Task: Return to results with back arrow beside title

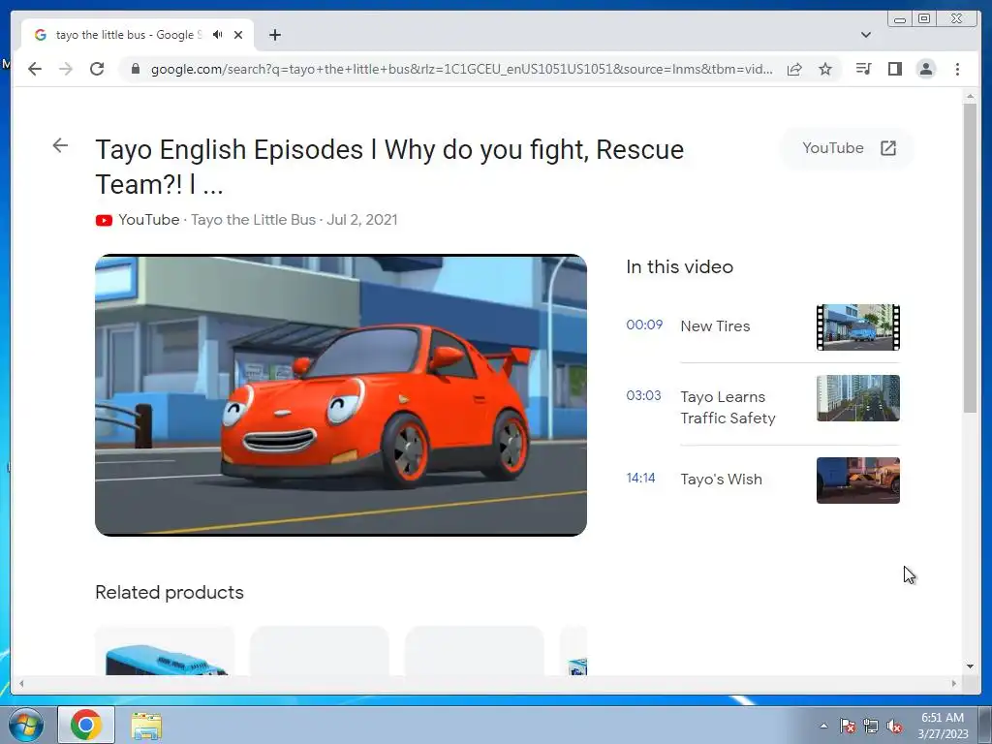Action: pyautogui.click(x=60, y=145)
